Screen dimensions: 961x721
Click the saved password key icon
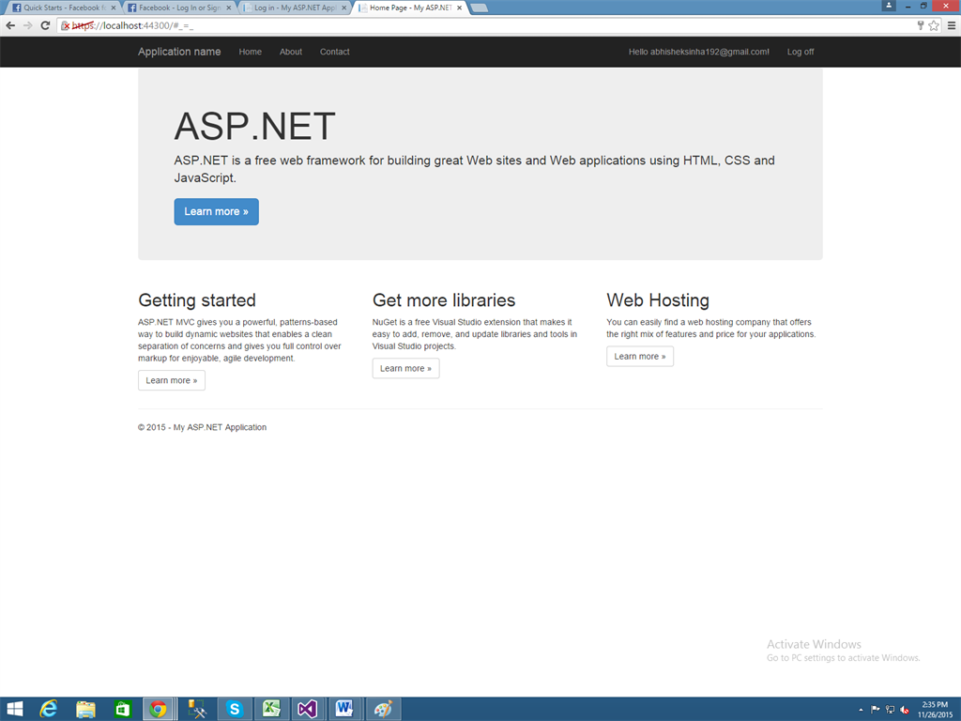921,25
